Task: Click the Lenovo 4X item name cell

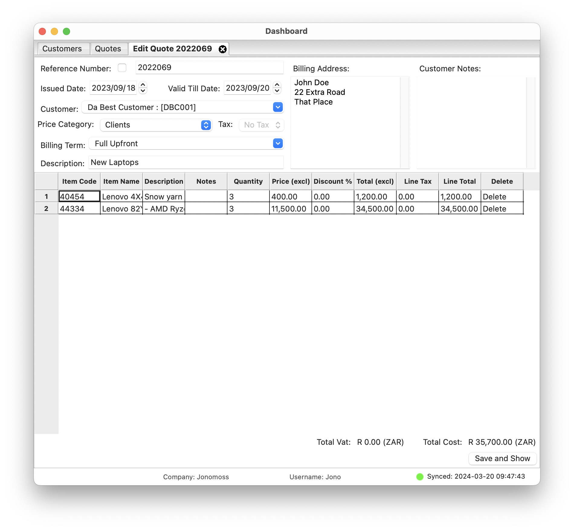Action: tap(121, 196)
